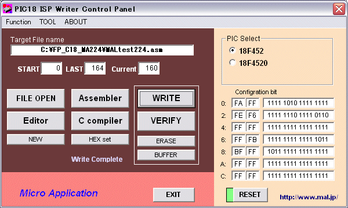The height and width of the screenshot is (208, 348).
Task: Click config row 4 high byte field
Action: (238, 127)
